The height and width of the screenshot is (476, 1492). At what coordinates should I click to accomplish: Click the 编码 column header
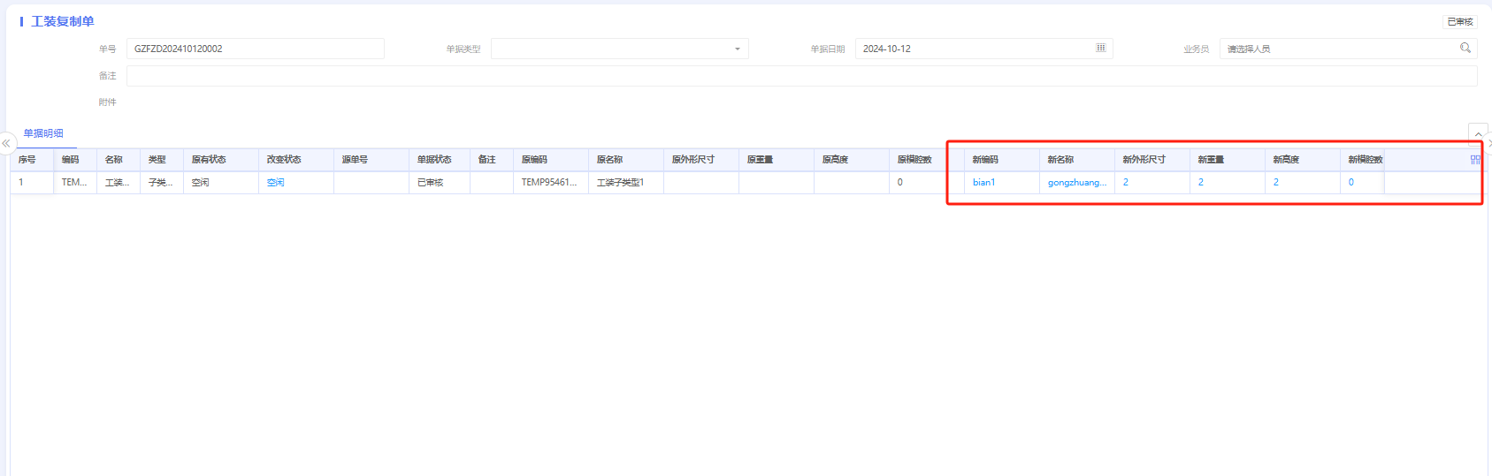[71, 160]
